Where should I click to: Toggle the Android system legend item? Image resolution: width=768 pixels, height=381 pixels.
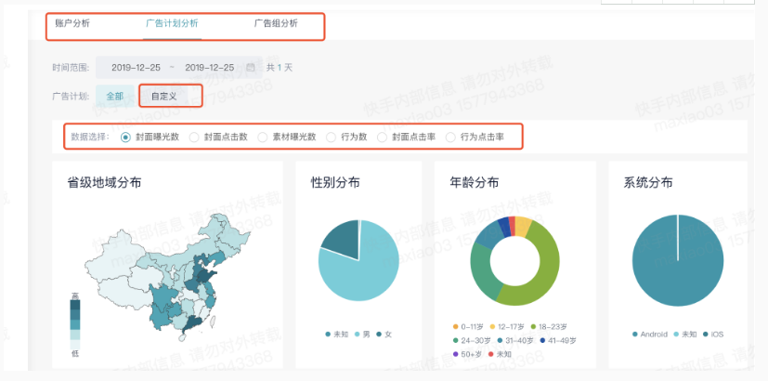649,335
